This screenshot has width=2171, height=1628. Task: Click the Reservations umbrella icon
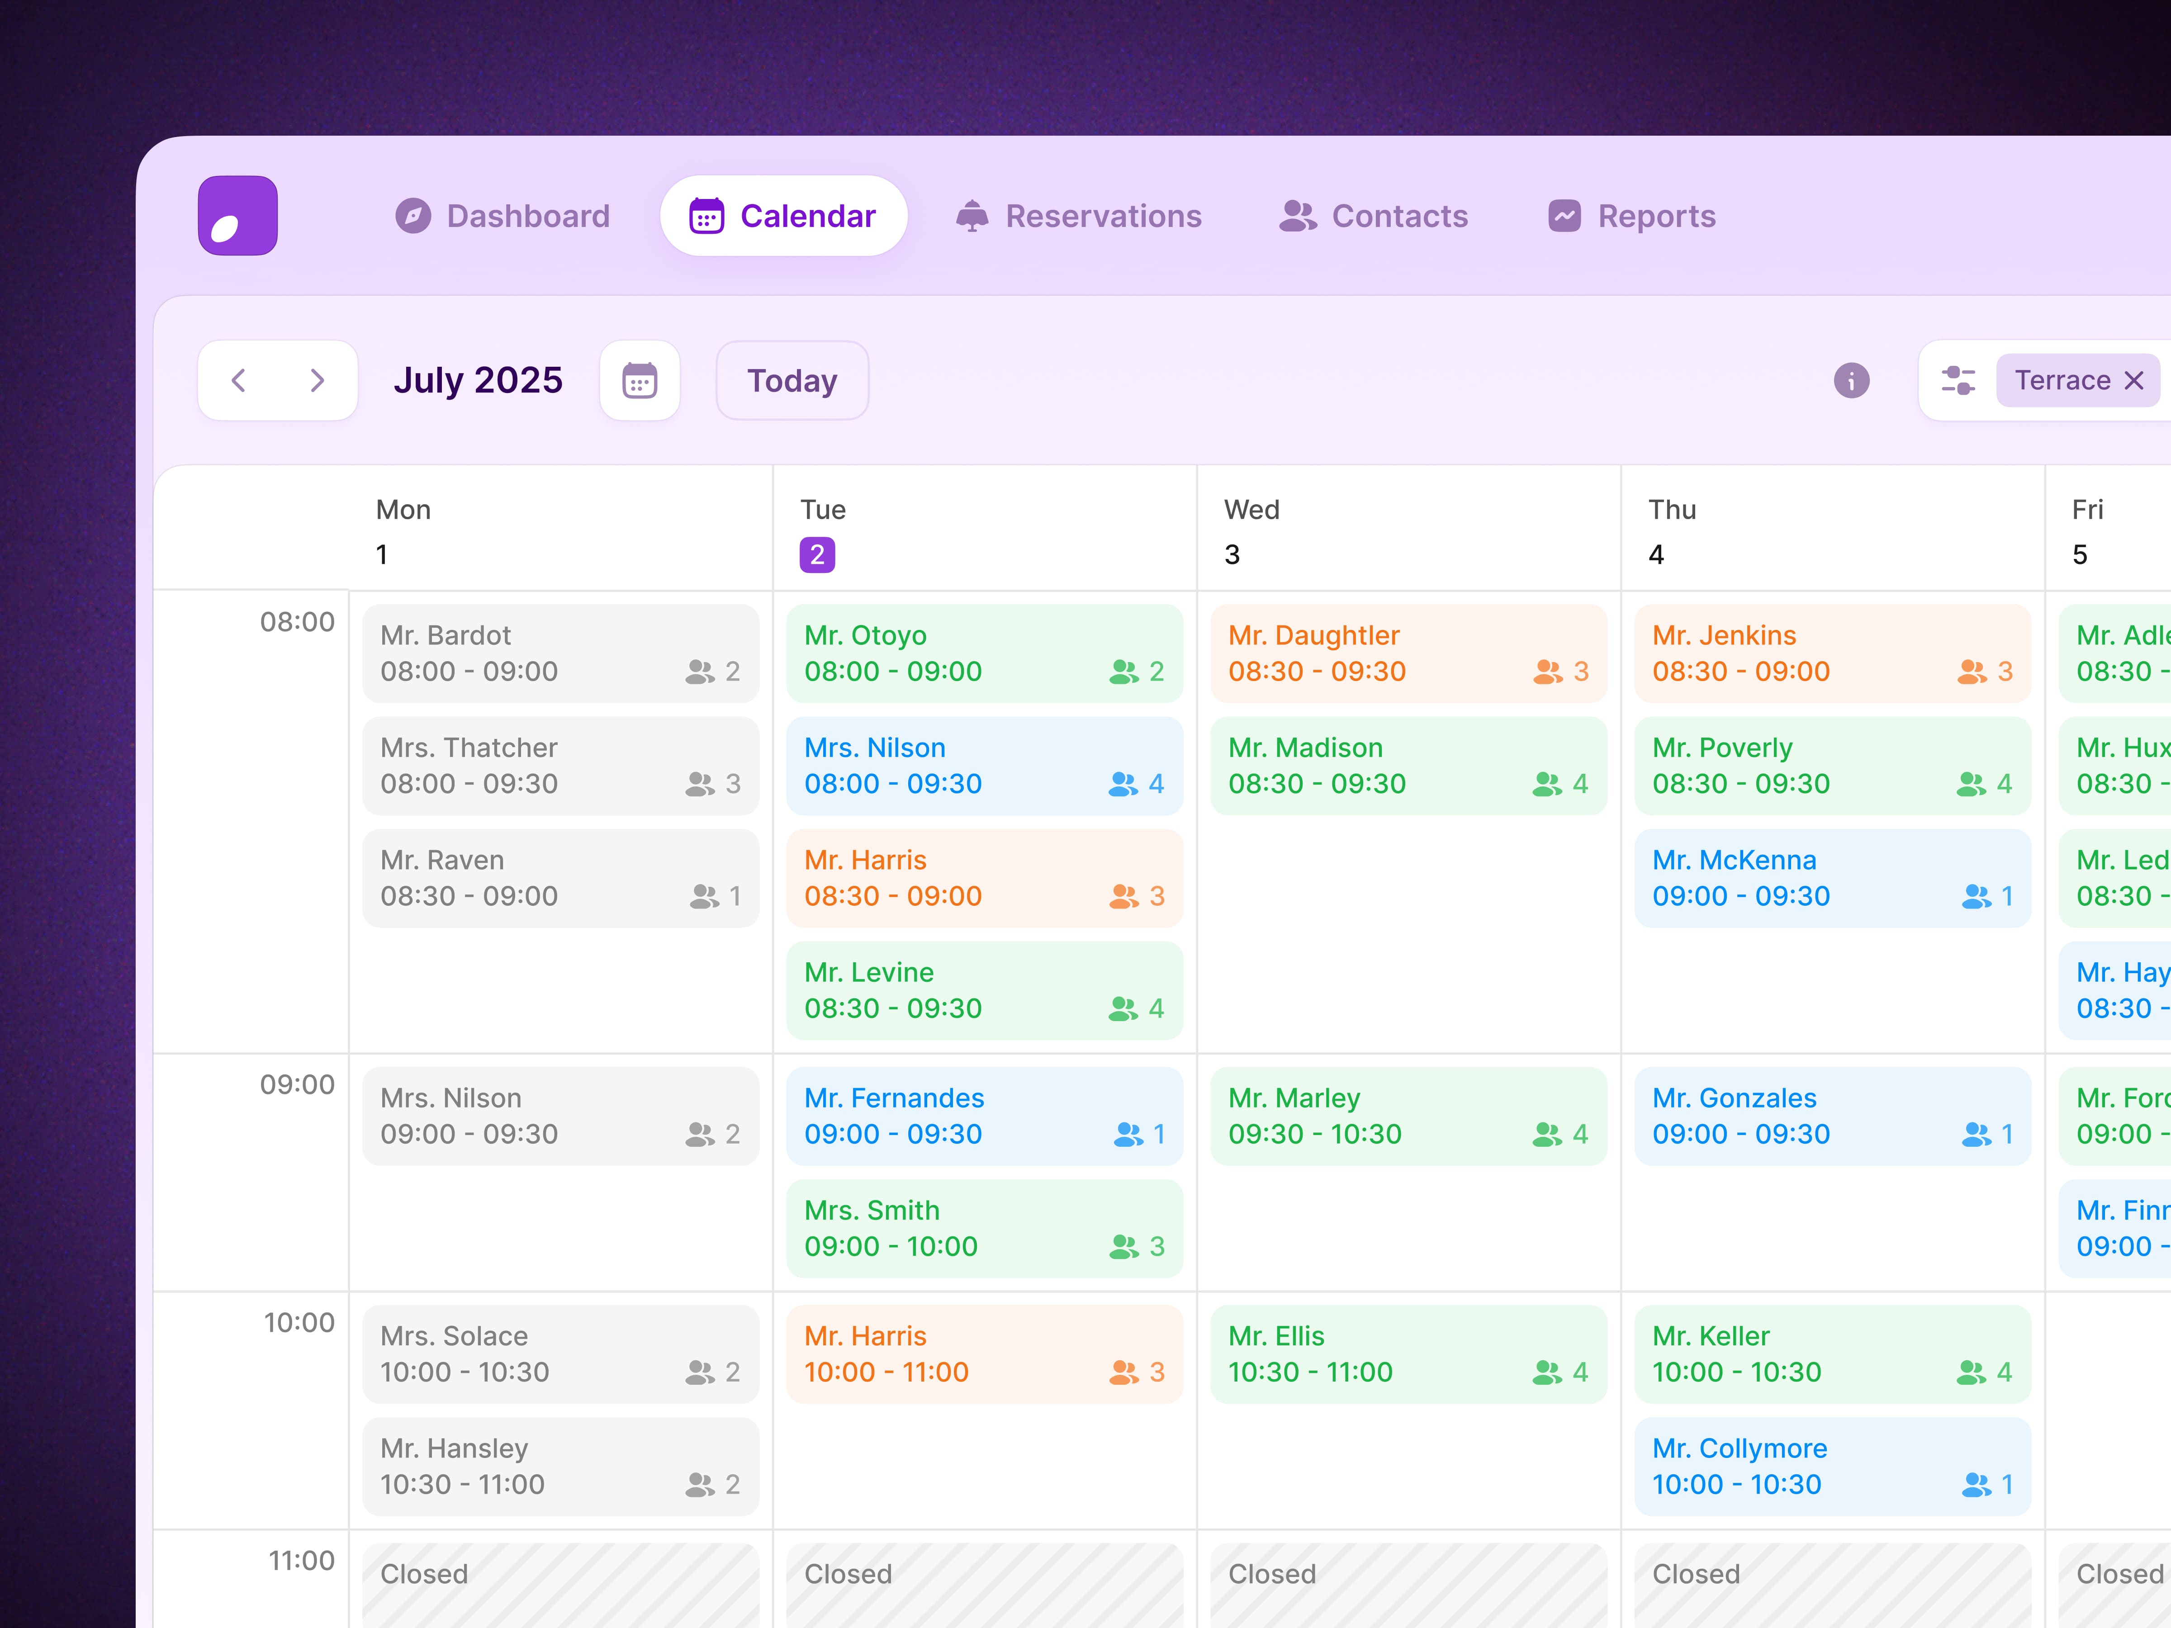(x=972, y=216)
